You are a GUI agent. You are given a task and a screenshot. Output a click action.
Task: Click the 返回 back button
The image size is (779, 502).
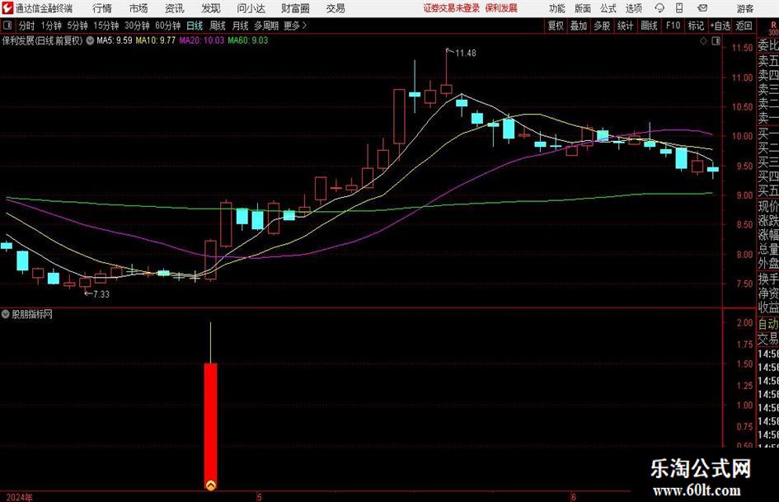(744, 26)
